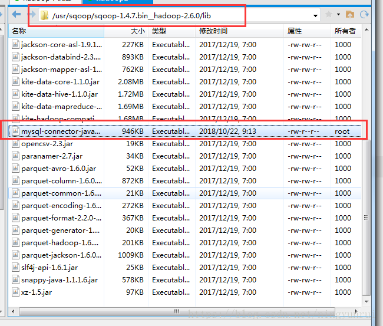This screenshot has height=326, width=383.
Task: Click the horizontal scrollbar thumb
Action: point(177,311)
